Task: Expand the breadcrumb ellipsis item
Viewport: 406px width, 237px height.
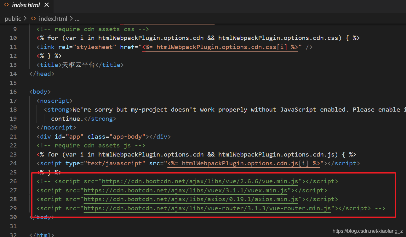Action: click(x=77, y=19)
